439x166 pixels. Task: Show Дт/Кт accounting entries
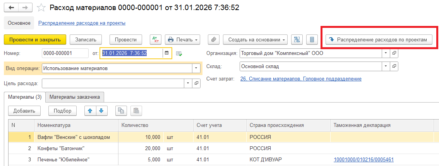(155, 39)
